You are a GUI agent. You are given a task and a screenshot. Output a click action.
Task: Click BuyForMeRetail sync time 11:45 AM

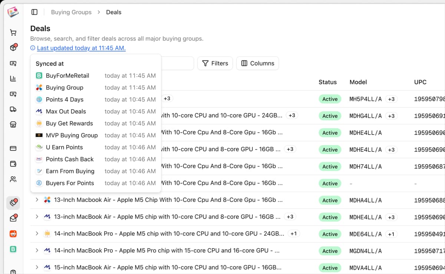[130, 76]
